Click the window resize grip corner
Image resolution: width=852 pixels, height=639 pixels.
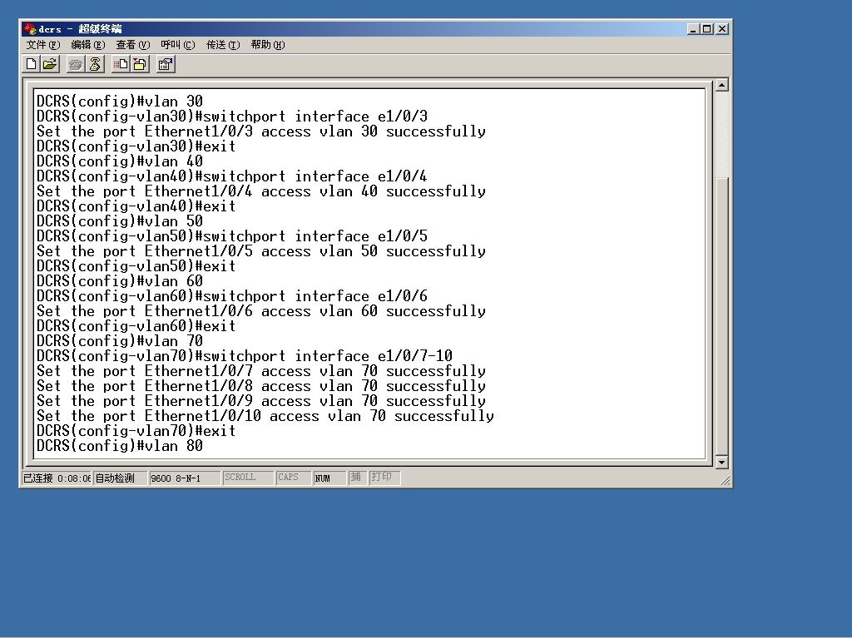[x=725, y=480]
